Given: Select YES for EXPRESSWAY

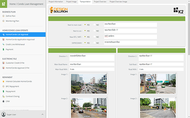Looking at the screenshot, I should pos(85,43).
